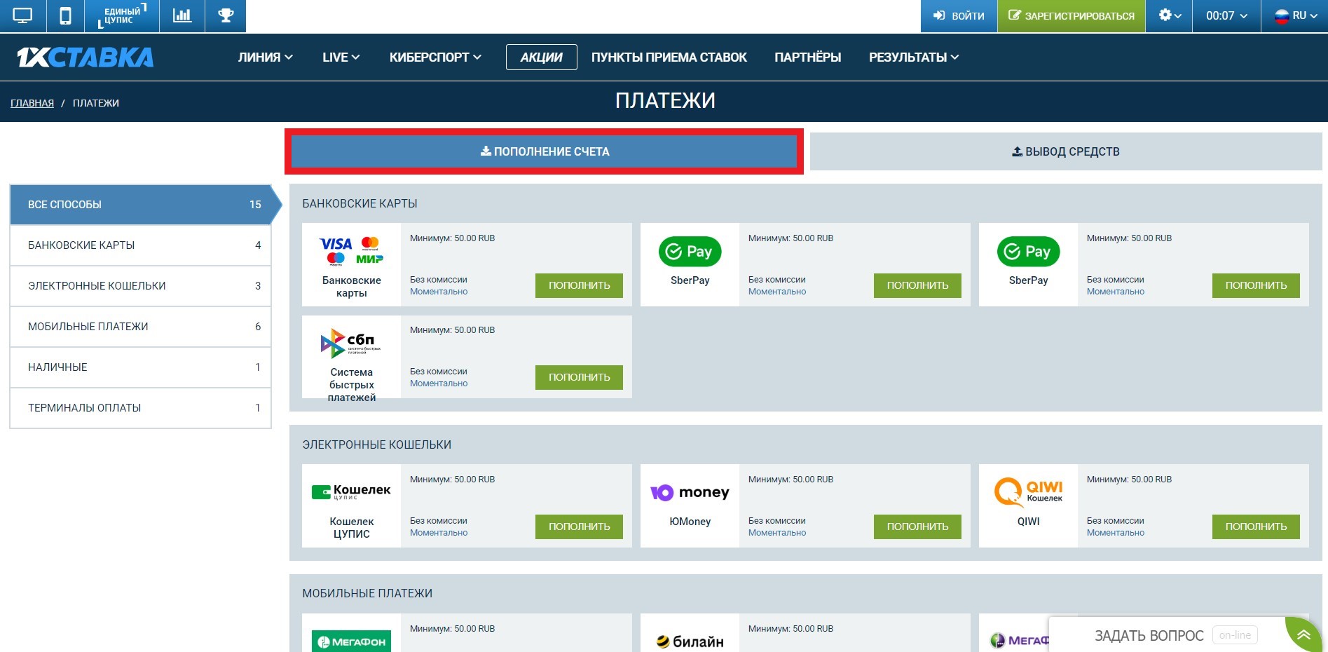Click the ЗАРЕГИСТРИРОВАТЬСЯ button
1328x652 pixels.
pos(1072,15)
